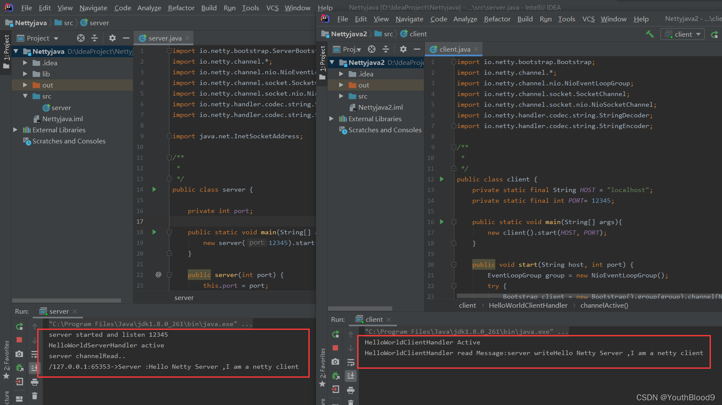The image size is (722, 405).
Task: Stop the running client process
Action: coord(335,348)
